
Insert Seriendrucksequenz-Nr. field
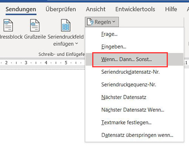coord(135,84)
